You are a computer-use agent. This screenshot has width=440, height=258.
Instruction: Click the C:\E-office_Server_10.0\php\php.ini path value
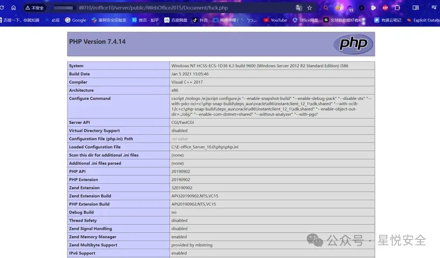point(205,147)
